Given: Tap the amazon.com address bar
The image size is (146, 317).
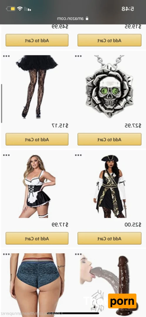Looking at the screenshot, I should click(73, 19).
